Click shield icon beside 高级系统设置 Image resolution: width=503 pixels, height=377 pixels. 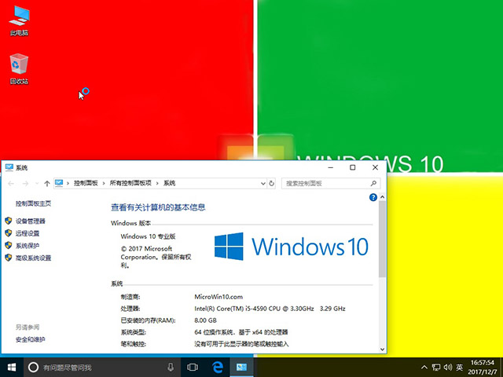(x=9, y=258)
